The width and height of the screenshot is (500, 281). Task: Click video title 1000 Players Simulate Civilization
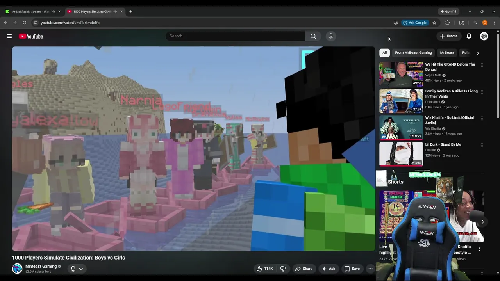[x=68, y=258]
